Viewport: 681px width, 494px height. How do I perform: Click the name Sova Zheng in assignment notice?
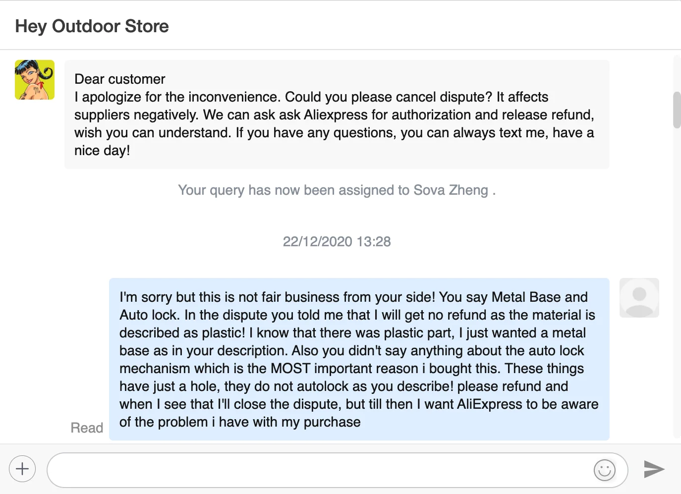451,190
